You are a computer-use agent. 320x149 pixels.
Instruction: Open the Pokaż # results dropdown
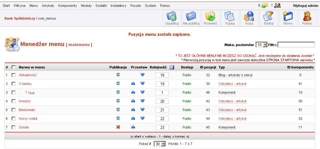159,144
